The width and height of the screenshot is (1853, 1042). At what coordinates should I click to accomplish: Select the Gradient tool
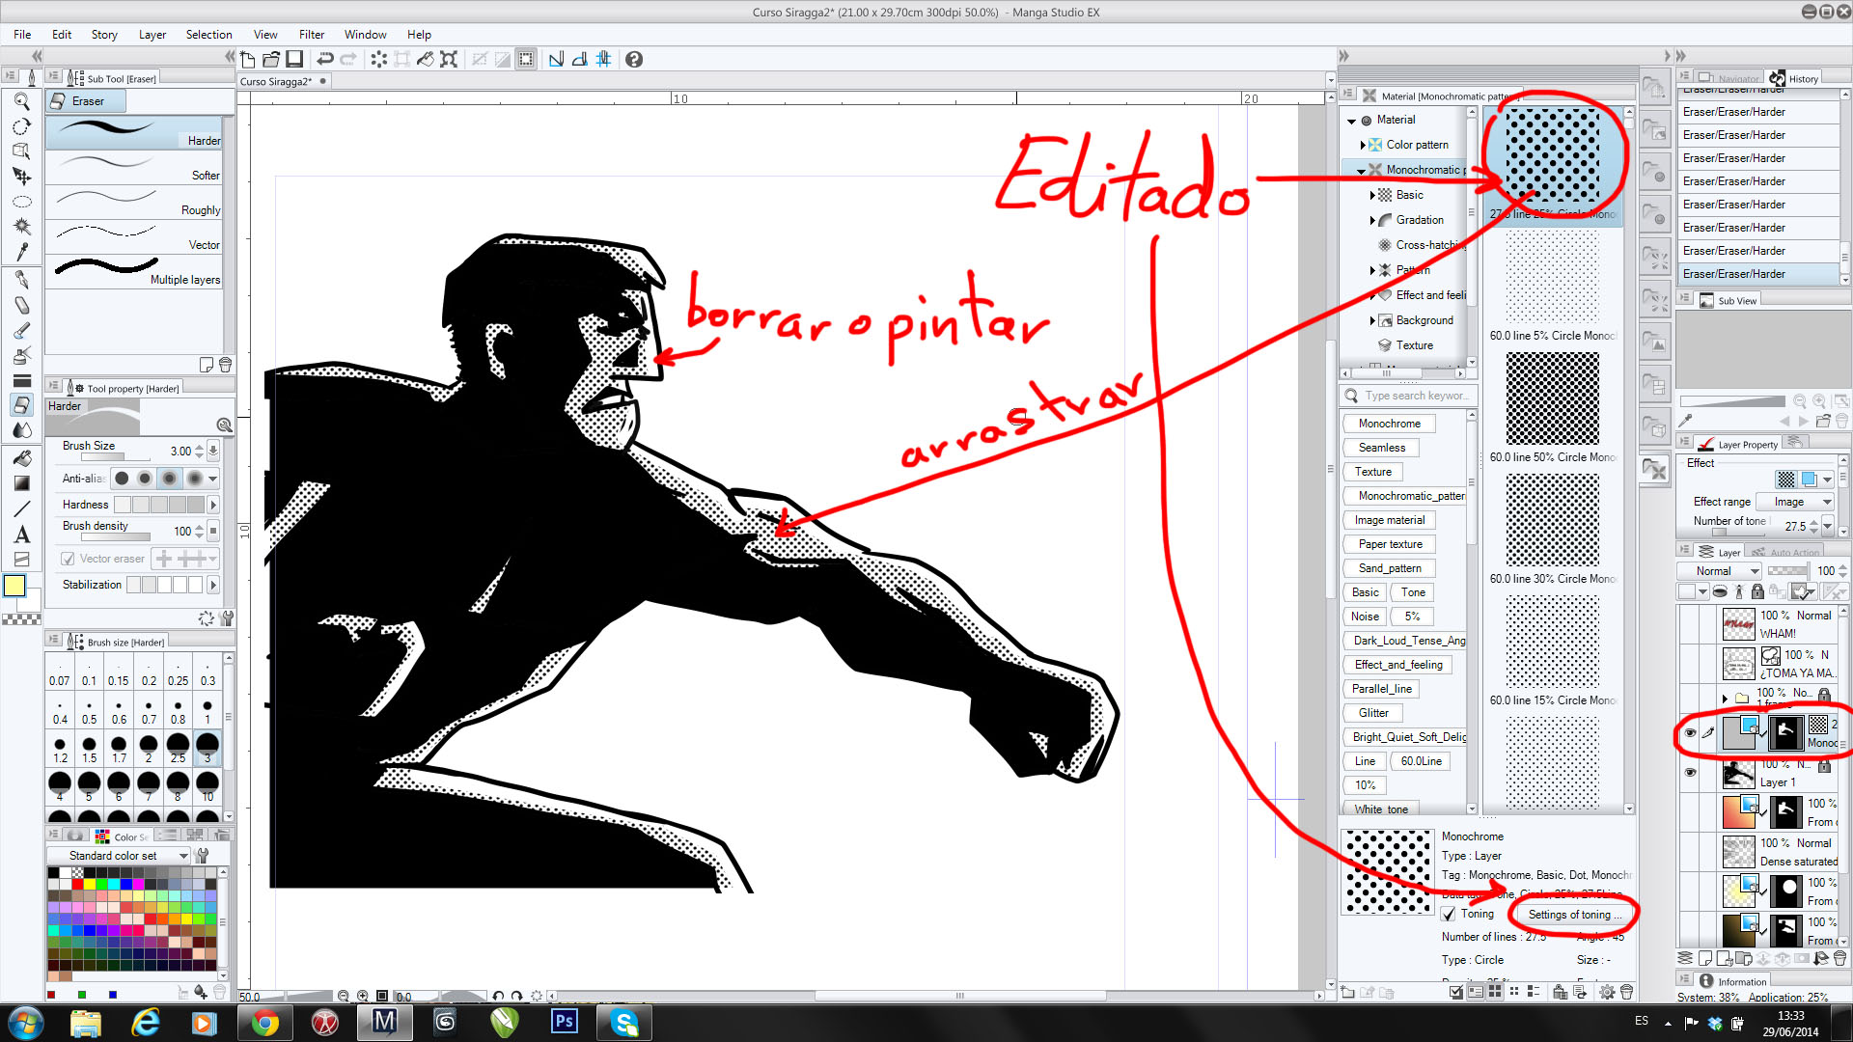21,482
